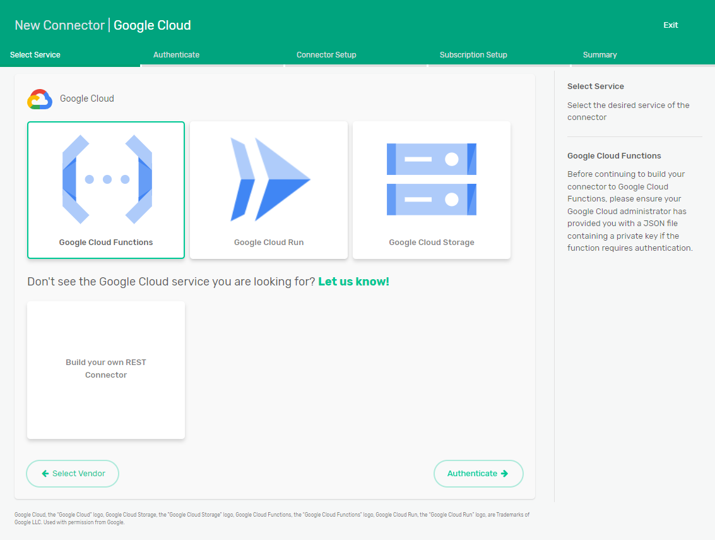
Task: Open the Summary step tab
Action: (600, 55)
